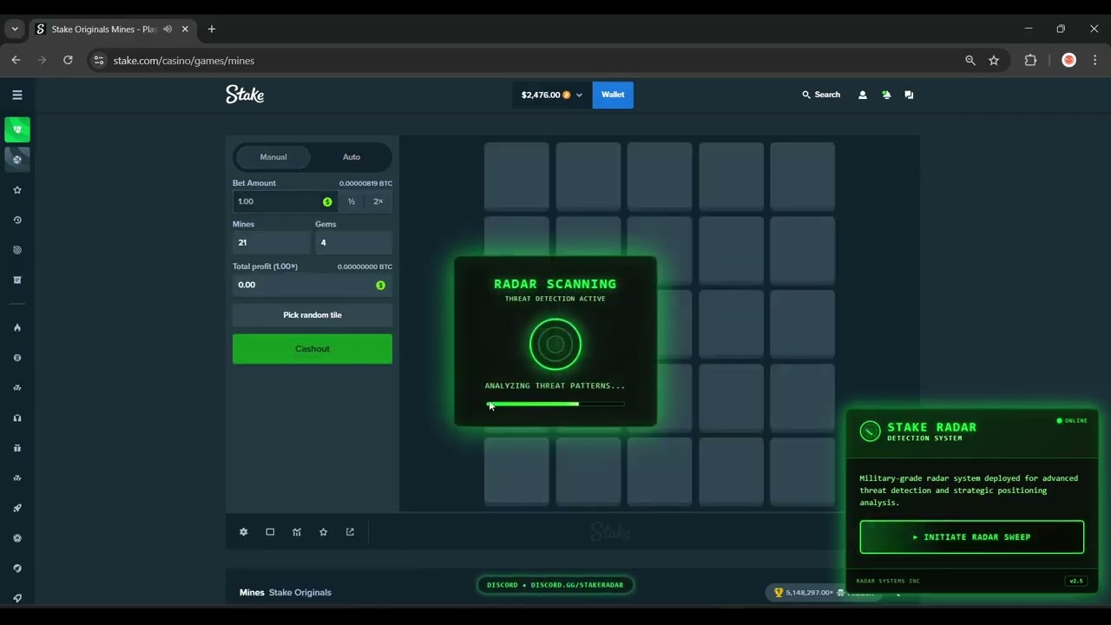Click the Stake logo
Screen dimensions: 1111x625
point(245,95)
